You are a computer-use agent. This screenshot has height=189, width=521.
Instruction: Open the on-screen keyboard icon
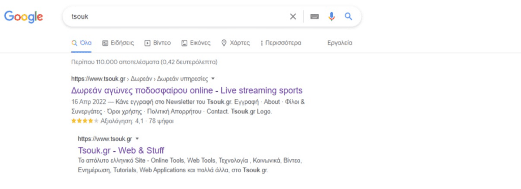coord(314,17)
